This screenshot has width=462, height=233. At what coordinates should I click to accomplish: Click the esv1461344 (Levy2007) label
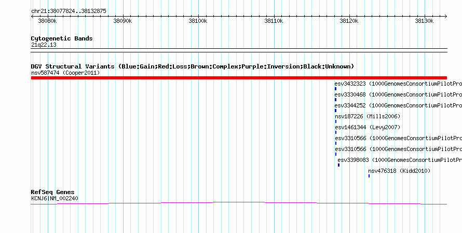(368, 127)
